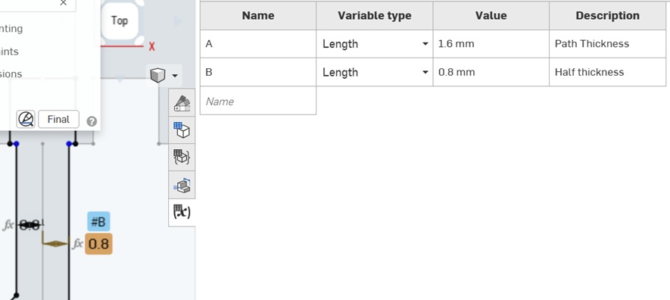Screen dimensions: 670x300
Task: Click the name cell of variable A
Action: pos(258,44)
